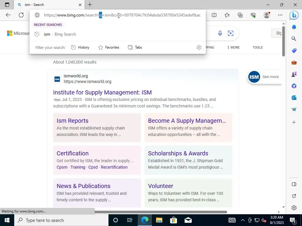Open Microsoft Store from taskbar
Viewport: 302px width, 226px height.
(173, 220)
